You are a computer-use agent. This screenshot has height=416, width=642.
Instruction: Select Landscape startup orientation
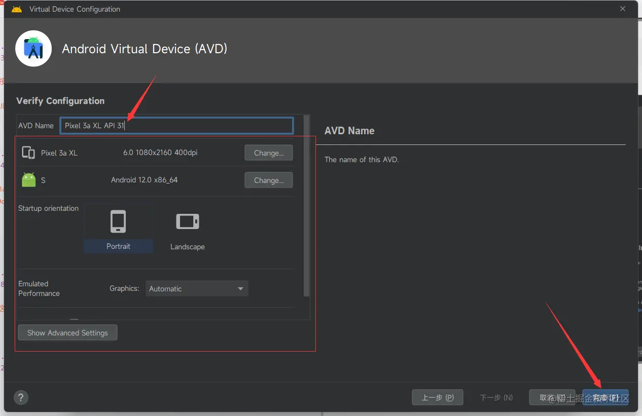[x=187, y=231]
